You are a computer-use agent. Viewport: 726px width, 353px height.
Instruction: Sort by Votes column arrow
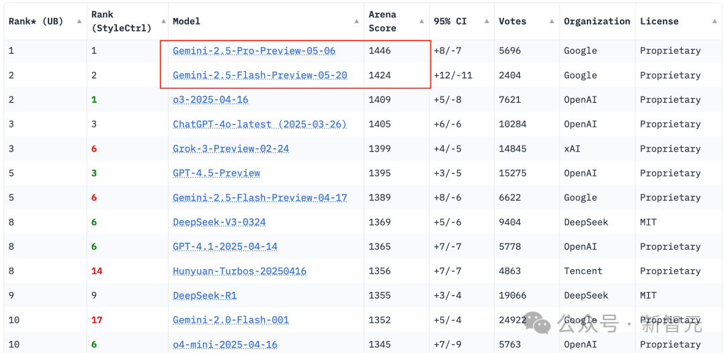click(x=553, y=21)
